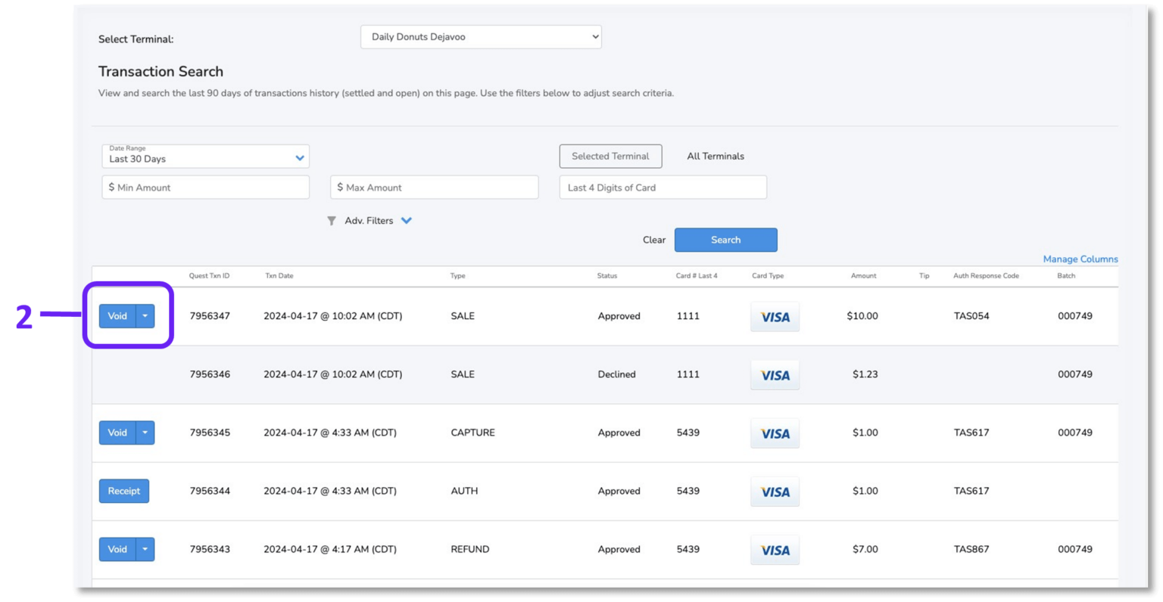
Task: Click VISA logo for CAPTURE transaction 7956345
Action: point(775,433)
